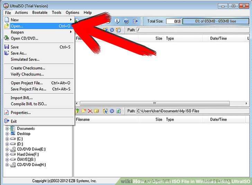Choose Save As... from File menu
This screenshot has height=185, width=252.
click(39, 53)
